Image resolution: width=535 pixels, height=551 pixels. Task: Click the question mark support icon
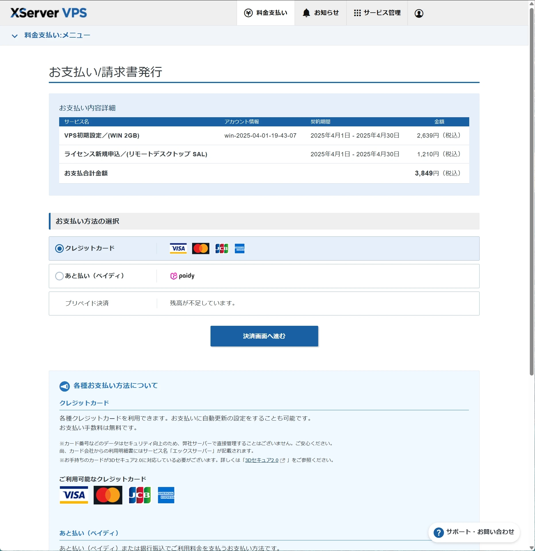[439, 532]
